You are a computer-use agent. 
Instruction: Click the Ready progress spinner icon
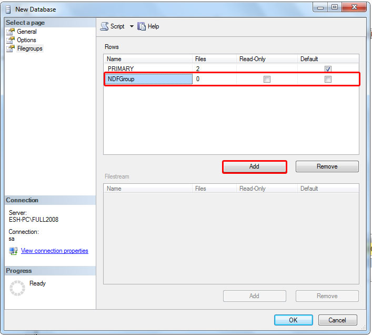coord(17,288)
